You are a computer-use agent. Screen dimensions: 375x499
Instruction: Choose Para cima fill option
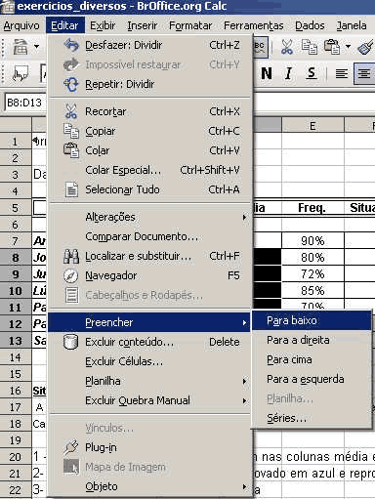(312, 359)
